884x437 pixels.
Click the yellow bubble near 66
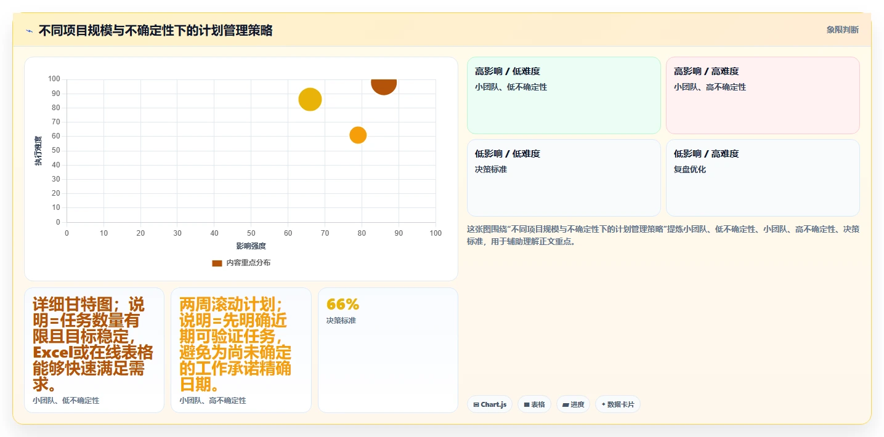point(310,100)
